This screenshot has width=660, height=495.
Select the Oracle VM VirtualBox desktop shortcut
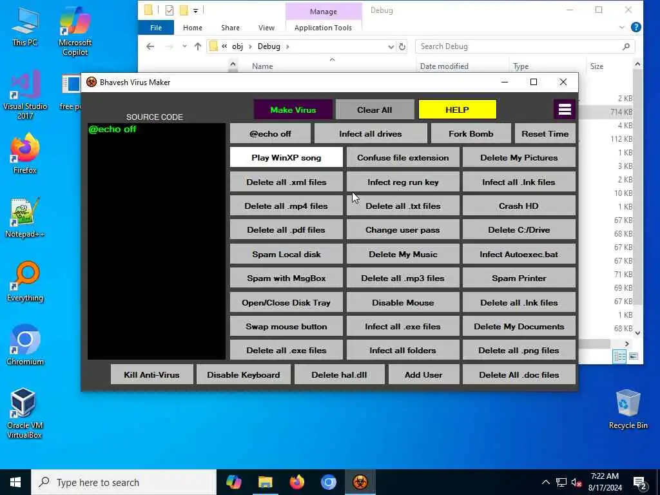click(x=24, y=413)
